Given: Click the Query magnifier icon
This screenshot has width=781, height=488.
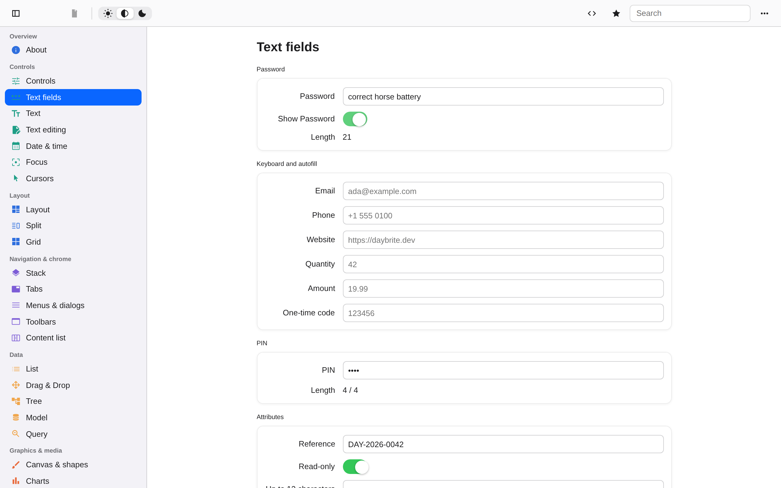Looking at the screenshot, I should (16, 434).
